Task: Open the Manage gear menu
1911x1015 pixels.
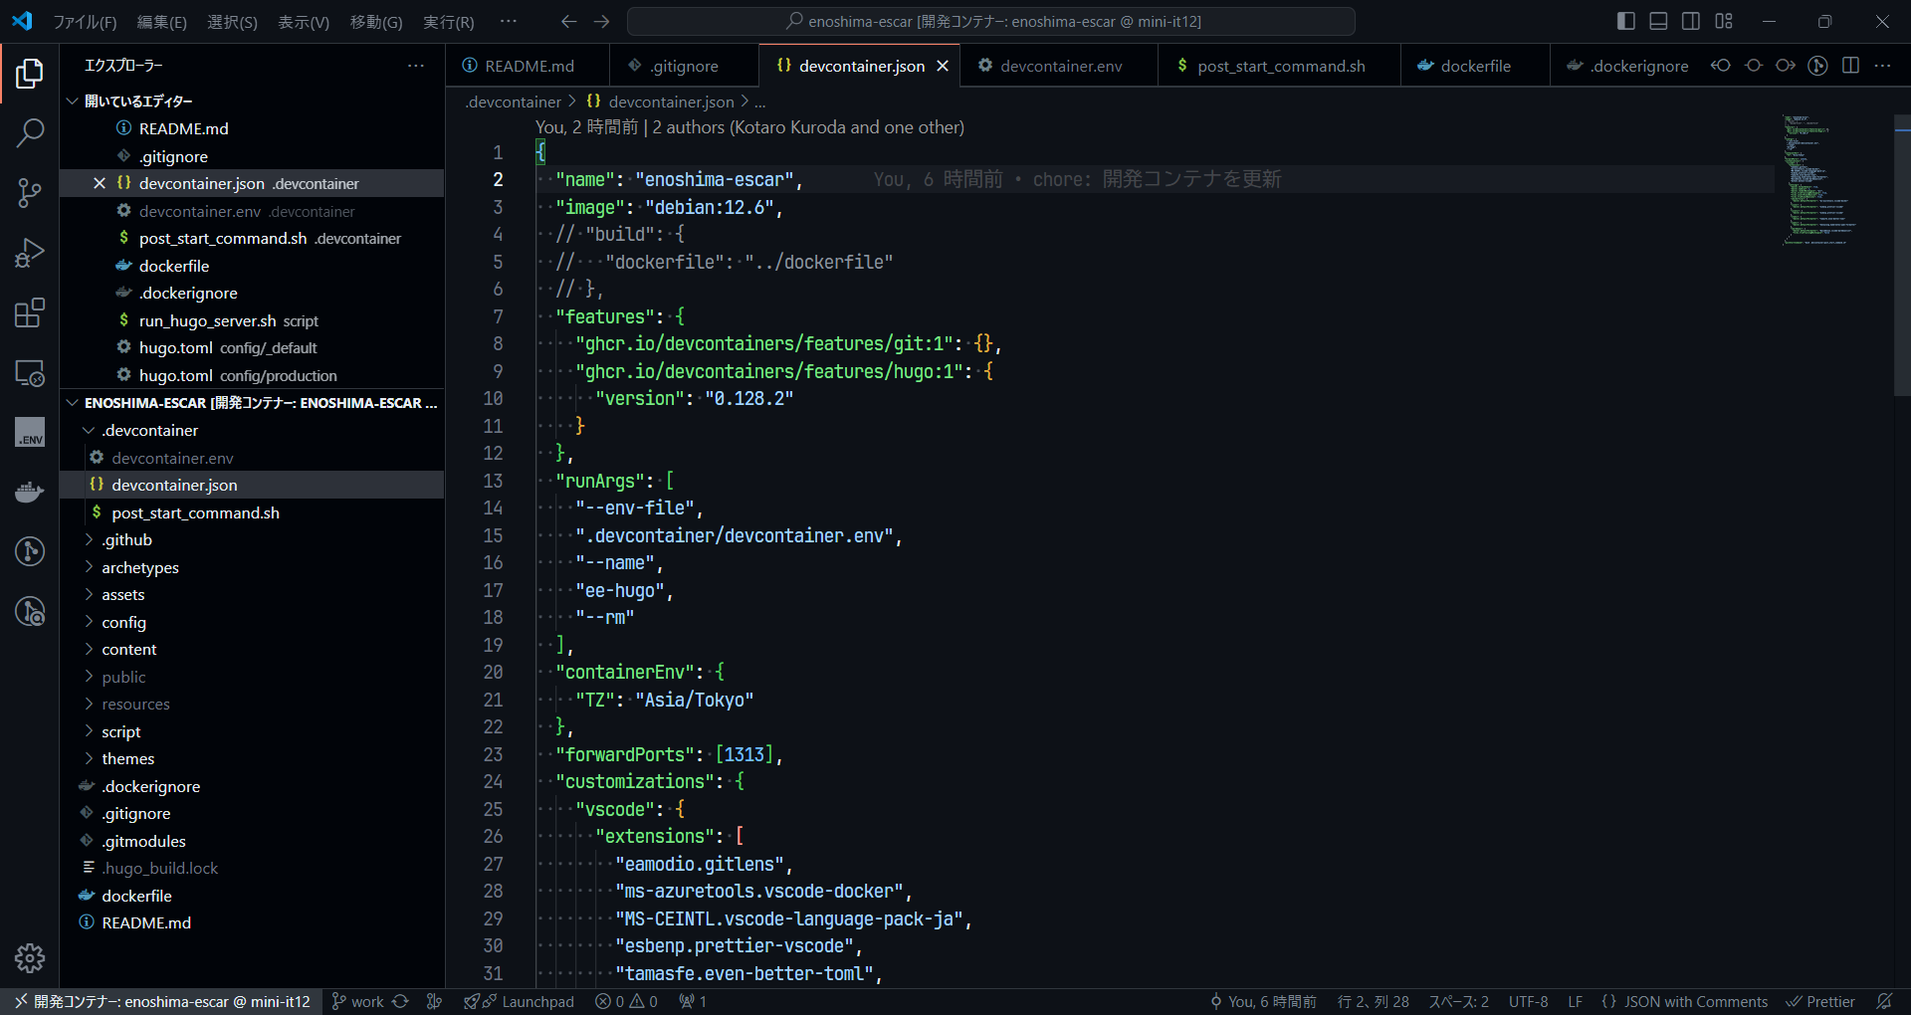Action: pyautogui.click(x=30, y=957)
